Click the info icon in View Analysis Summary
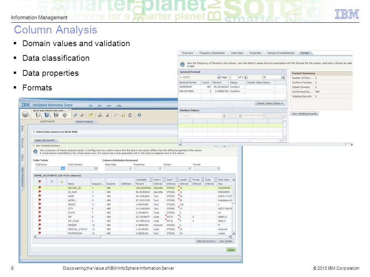Image resolution: width=370 pixels, height=277 pixels. 35,152
